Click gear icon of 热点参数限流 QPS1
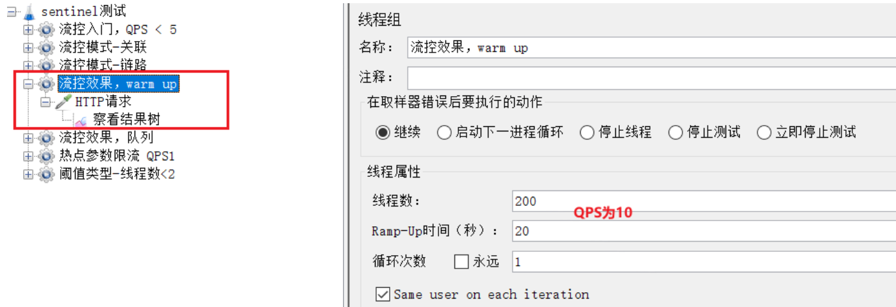 [x=46, y=156]
